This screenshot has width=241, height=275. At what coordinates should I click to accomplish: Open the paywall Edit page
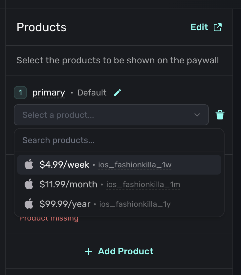pyautogui.click(x=199, y=27)
